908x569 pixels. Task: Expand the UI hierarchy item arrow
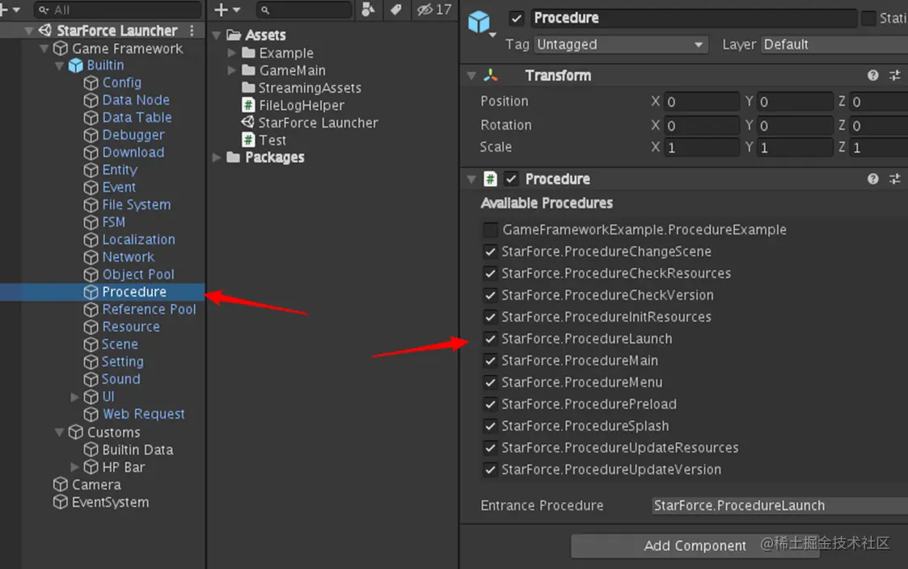74,397
